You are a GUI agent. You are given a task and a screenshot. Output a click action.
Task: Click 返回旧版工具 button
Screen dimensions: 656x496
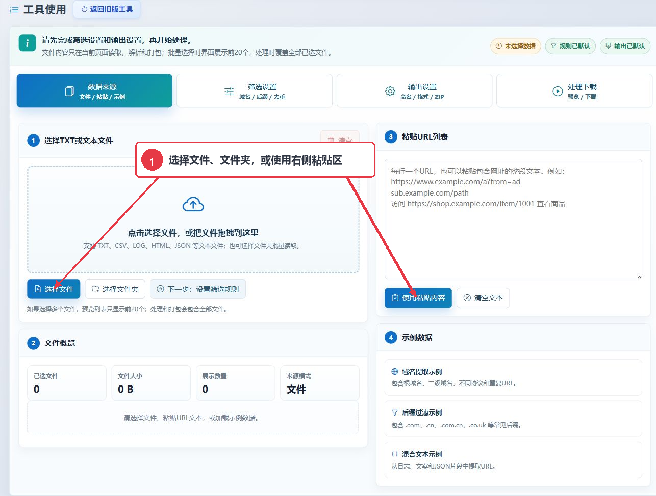tap(107, 9)
